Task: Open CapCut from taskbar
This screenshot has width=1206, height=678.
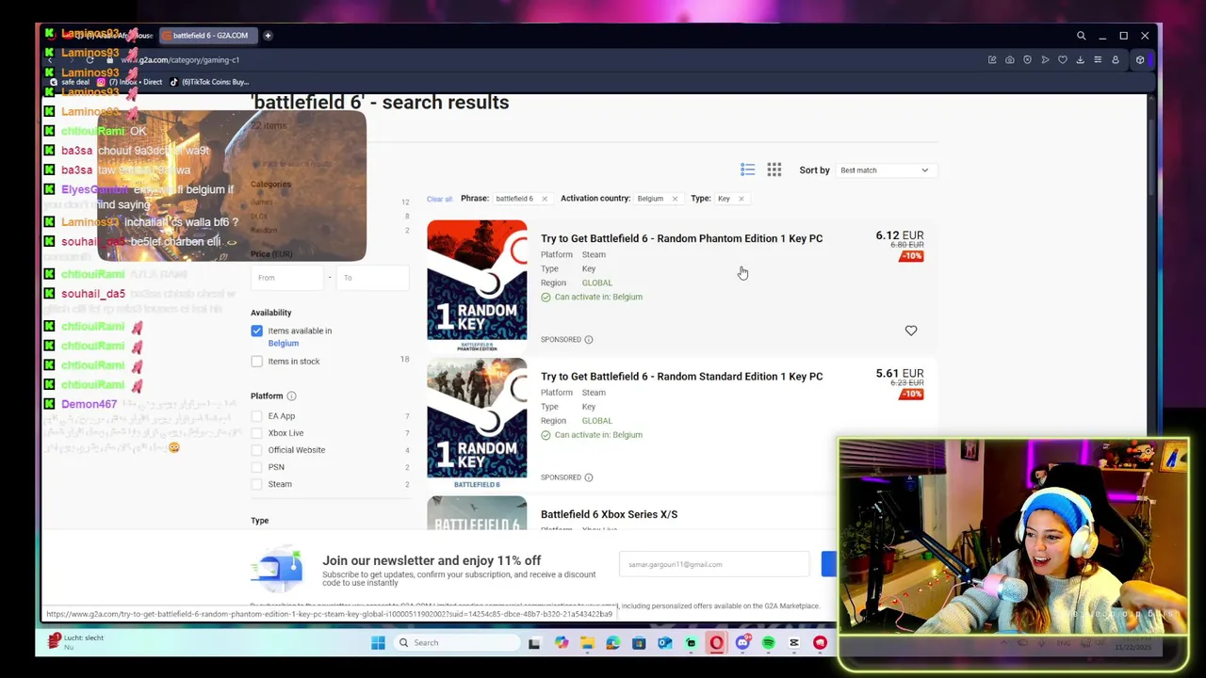Action: [x=794, y=643]
